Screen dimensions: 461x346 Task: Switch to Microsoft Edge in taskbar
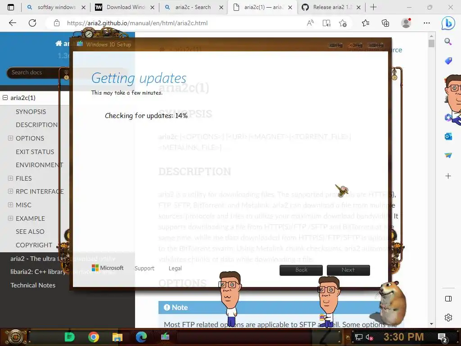point(141,337)
